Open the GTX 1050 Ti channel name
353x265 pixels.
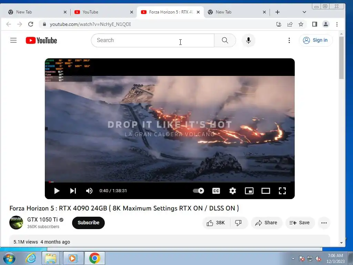42,219
